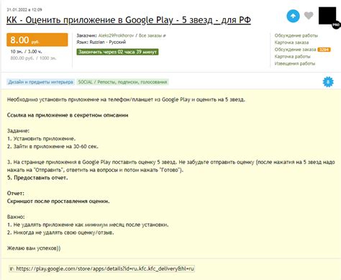The width and height of the screenshot is (341, 280).
Task: Open the order title about rating a Google Play app
Action: click(x=129, y=20)
